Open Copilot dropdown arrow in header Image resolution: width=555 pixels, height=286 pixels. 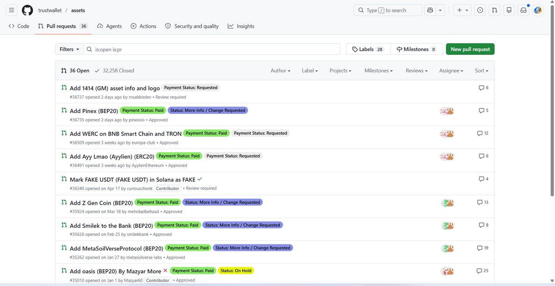tap(441, 10)
